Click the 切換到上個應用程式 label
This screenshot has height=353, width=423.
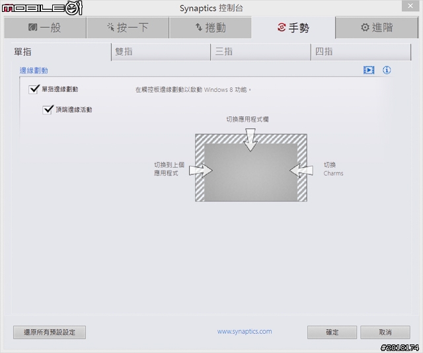[169, 169]
